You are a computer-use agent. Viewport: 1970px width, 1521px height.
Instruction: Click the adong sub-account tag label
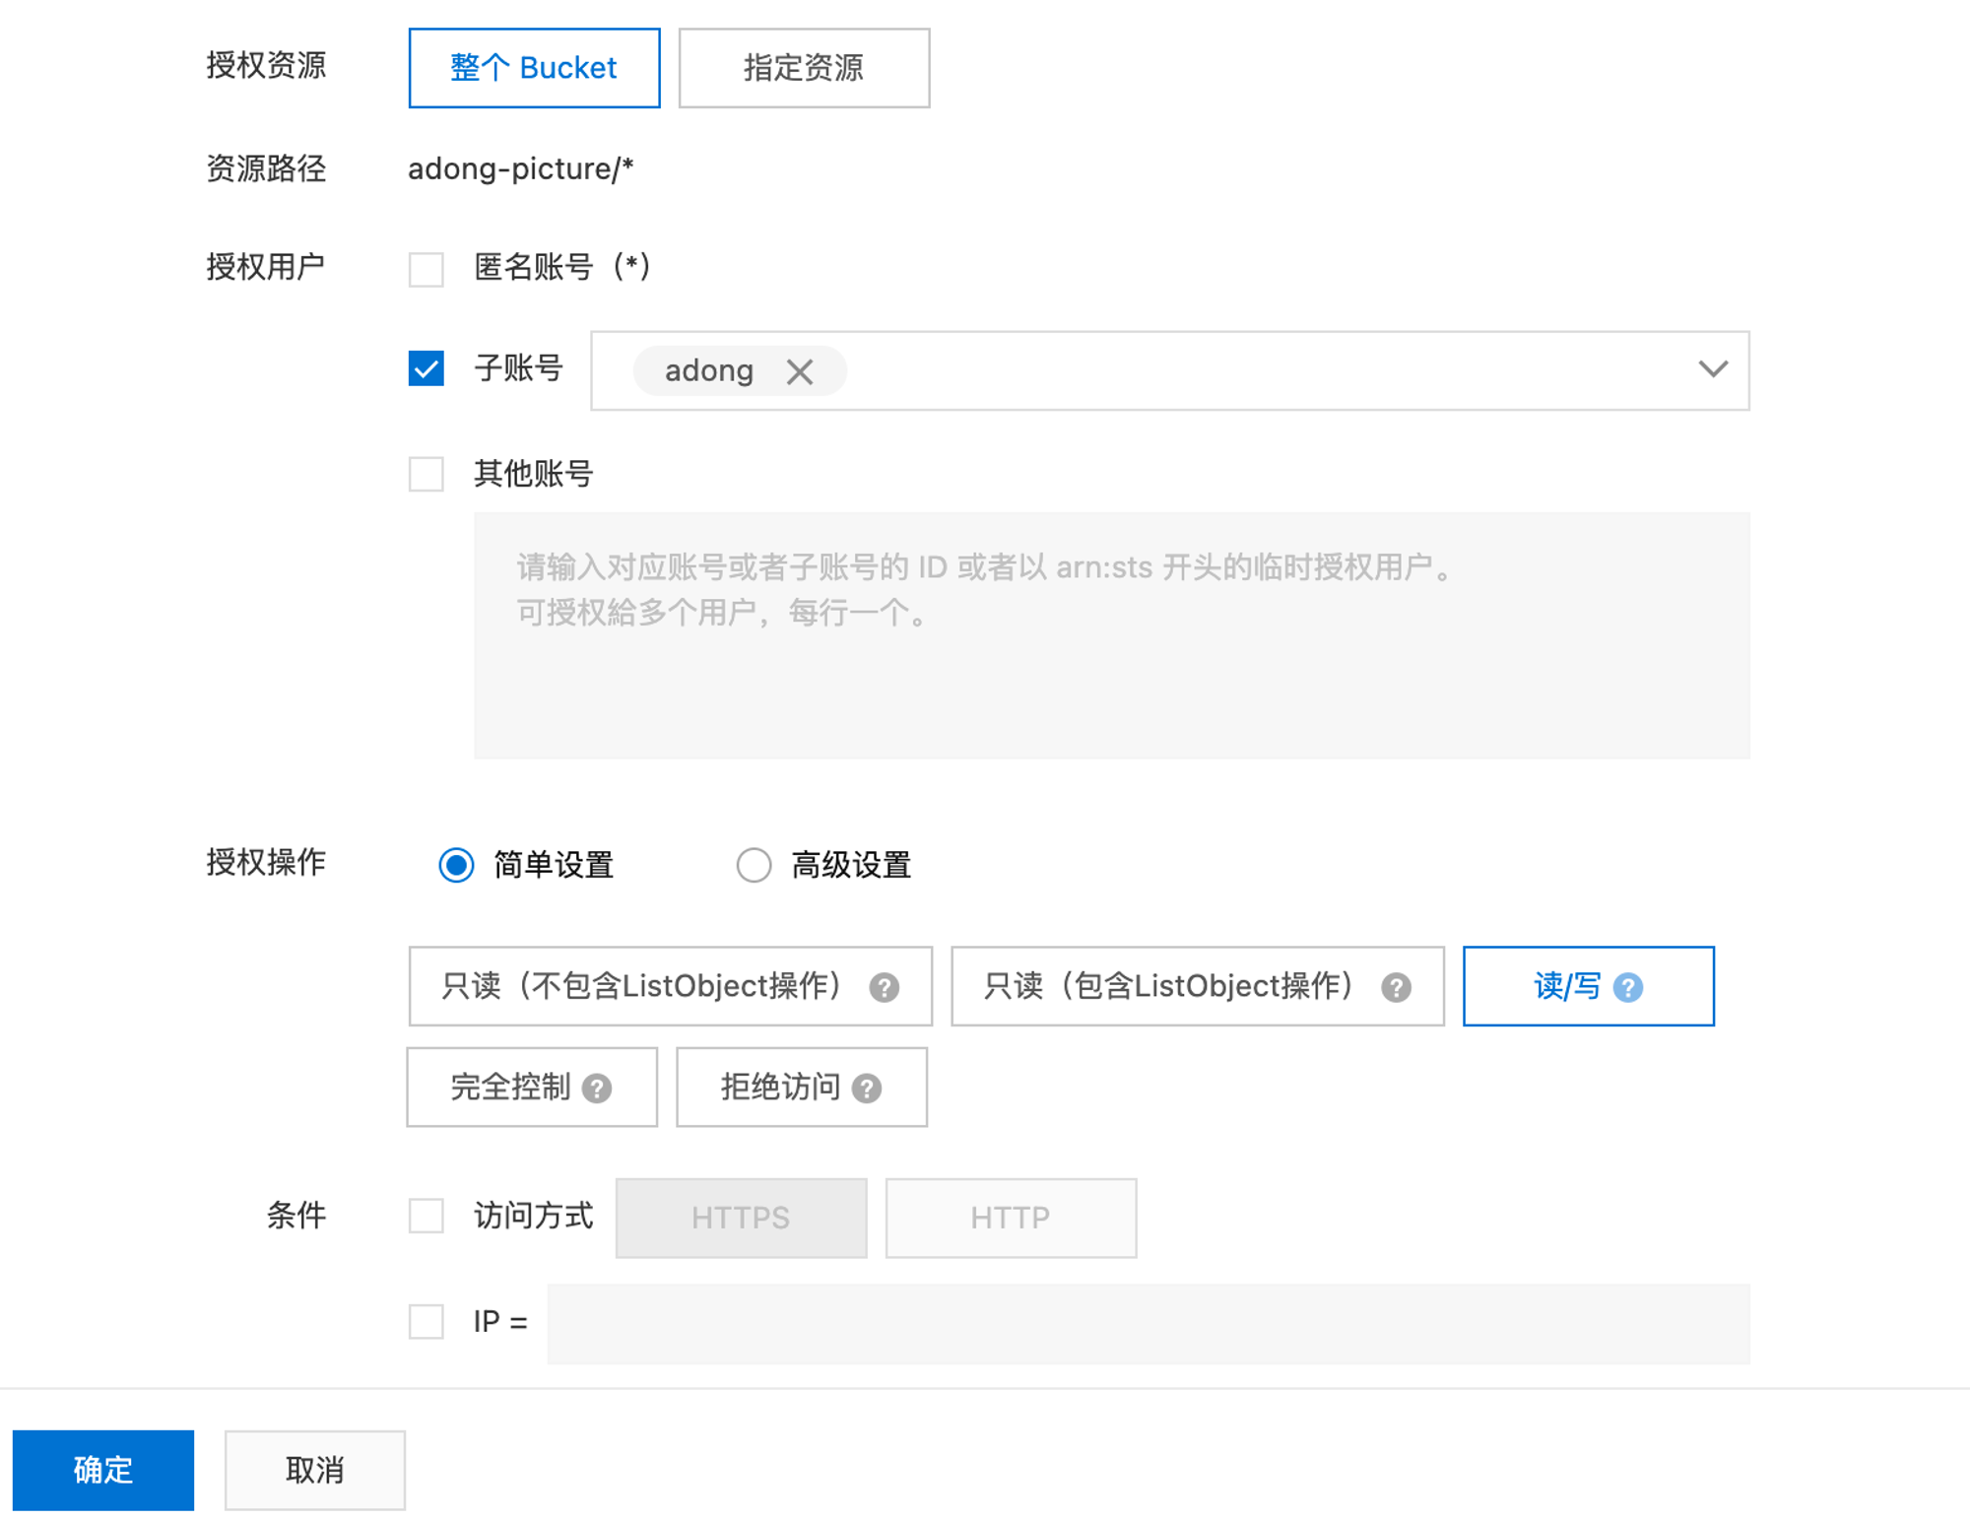coord(709,371)
